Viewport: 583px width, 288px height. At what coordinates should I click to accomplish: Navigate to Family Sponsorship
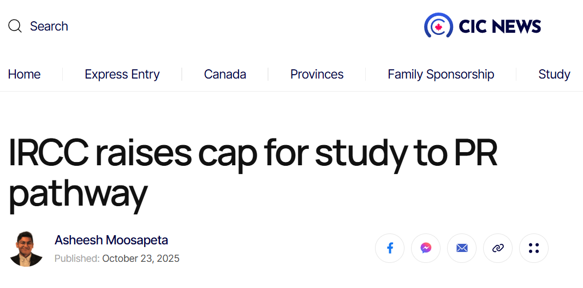[441, 74]
